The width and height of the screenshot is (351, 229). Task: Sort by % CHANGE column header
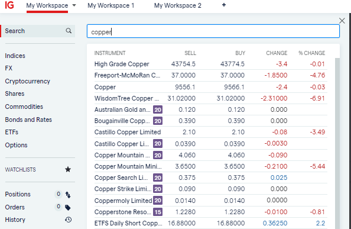(311, 53)
